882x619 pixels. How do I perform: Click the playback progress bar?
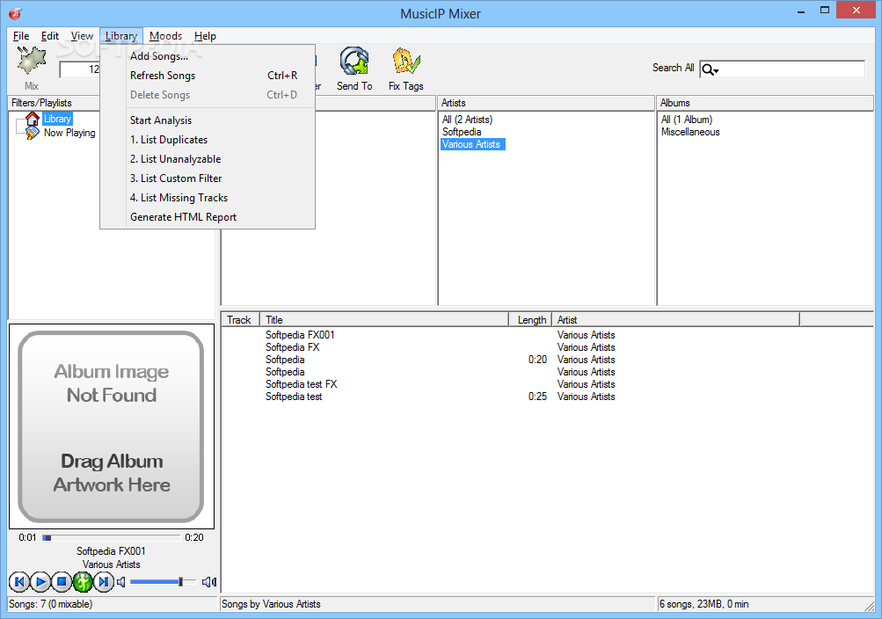[111, 538]
